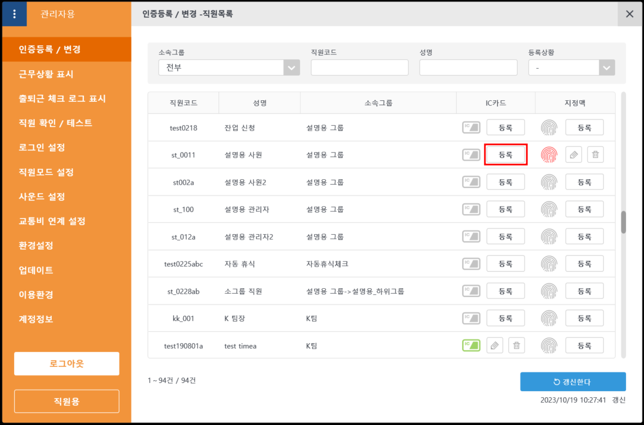Switch to 직원용 mode button
The image size is (644, 425).
(66, 402)
